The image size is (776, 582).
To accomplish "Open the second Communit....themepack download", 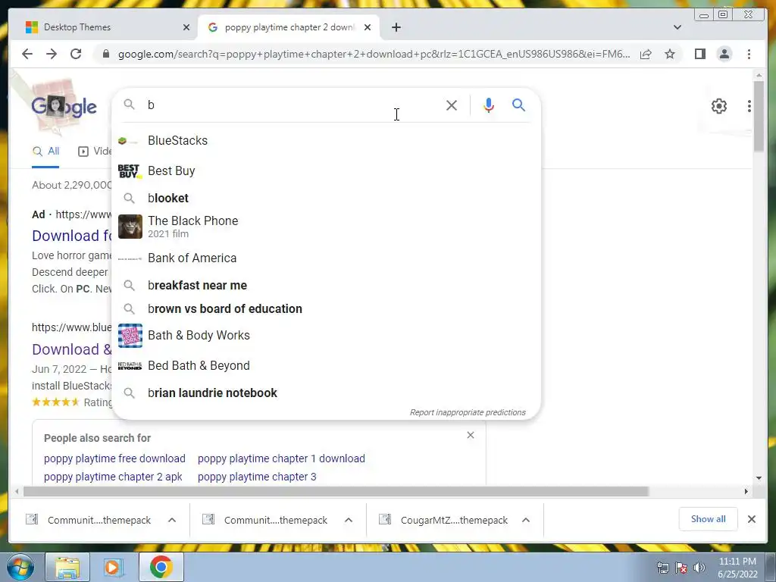I will point(264,520).
